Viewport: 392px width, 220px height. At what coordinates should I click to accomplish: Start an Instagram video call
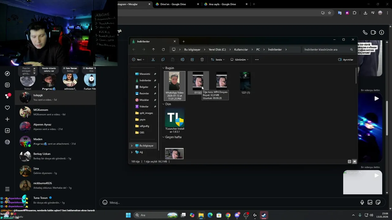click(373, 32)
